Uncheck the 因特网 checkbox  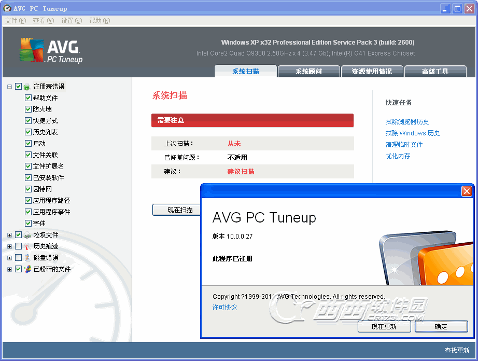[28, 189]
